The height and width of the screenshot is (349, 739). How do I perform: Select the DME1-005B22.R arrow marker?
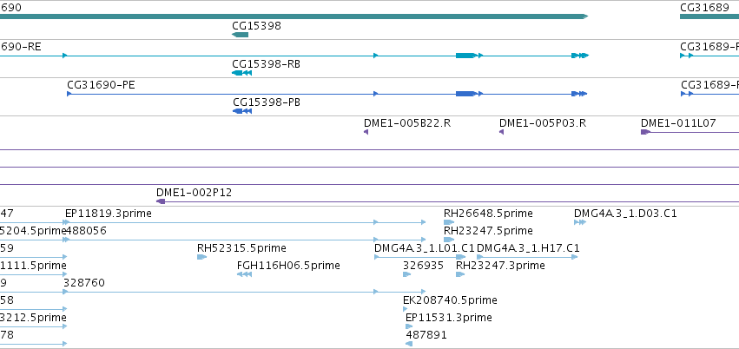point(366,132)
